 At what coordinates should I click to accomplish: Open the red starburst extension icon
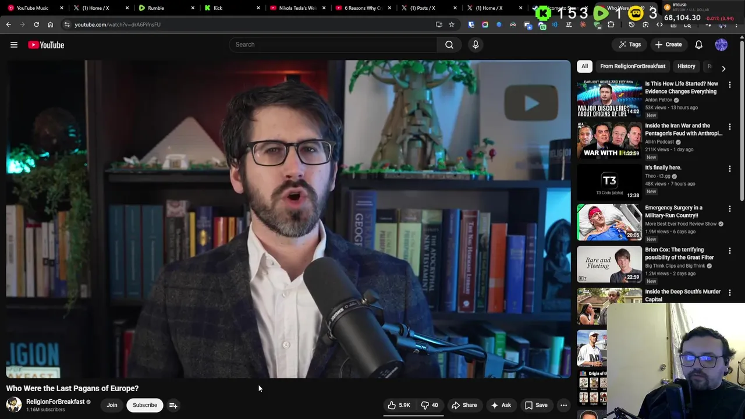point(583,24)
